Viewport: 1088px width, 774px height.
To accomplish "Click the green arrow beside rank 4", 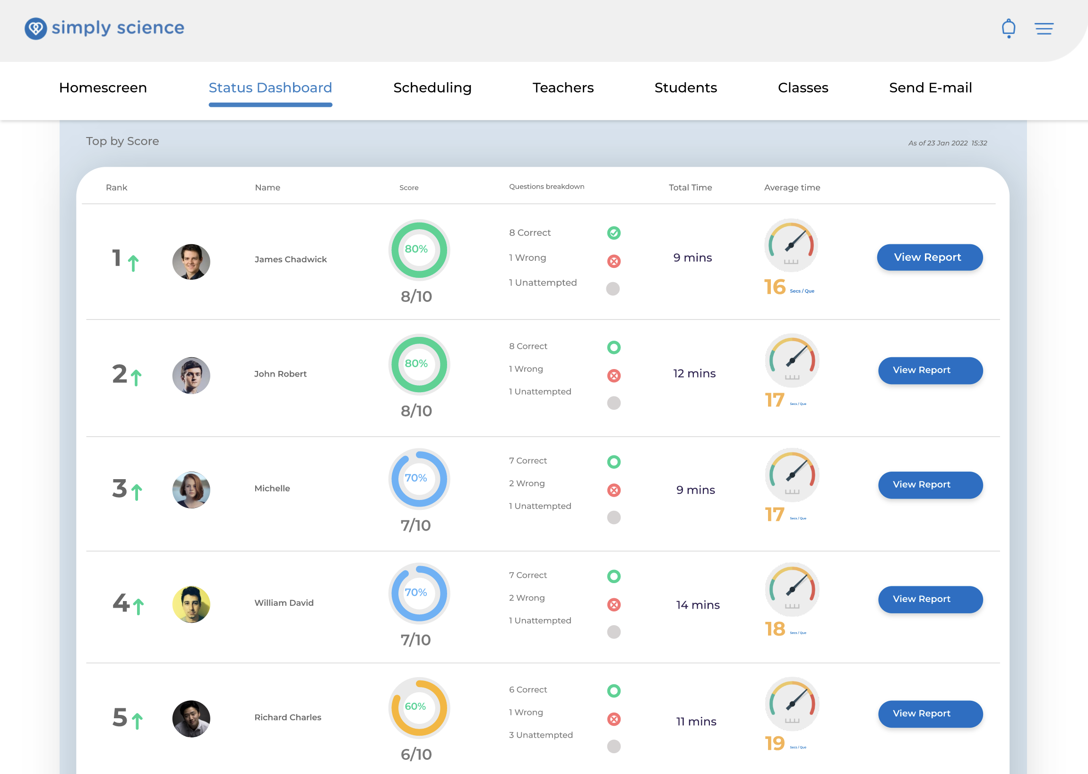I will pos(138,606).
